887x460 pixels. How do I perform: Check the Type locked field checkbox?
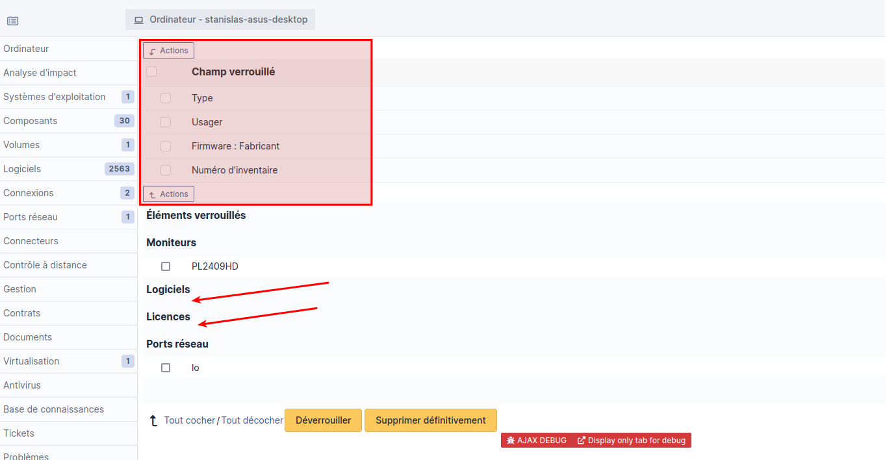pyautogui.click(x=166, y=98)
